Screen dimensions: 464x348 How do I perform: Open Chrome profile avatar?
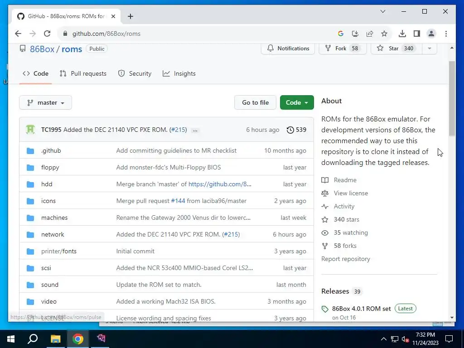[431, 34]
